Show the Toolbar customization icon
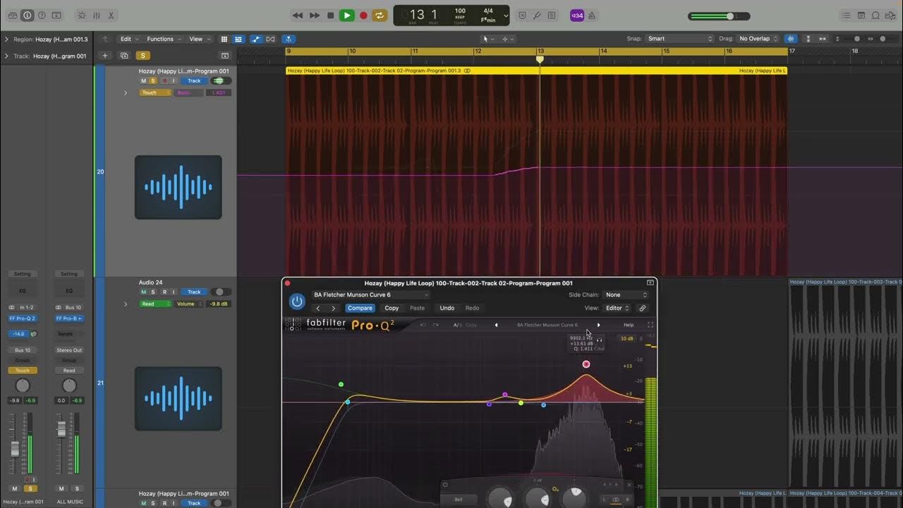The image size is (903, 508). click(x=56, y=16)
